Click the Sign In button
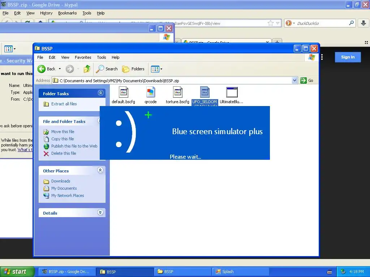The height and width of the screenshot is (277, 370). (x=348, y=57)
